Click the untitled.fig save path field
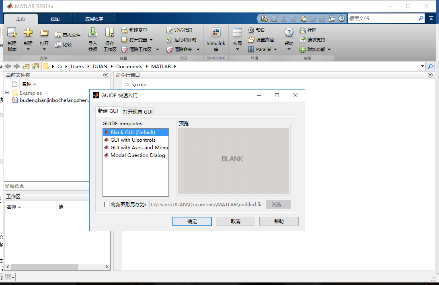Viewport: 439px width, 285px height. click(x=206, y=204)
